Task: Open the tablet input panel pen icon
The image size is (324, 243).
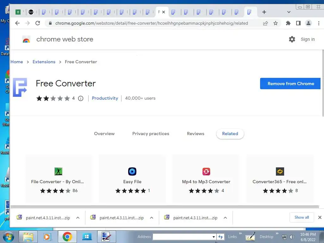Action: click(x=250, y=237)
